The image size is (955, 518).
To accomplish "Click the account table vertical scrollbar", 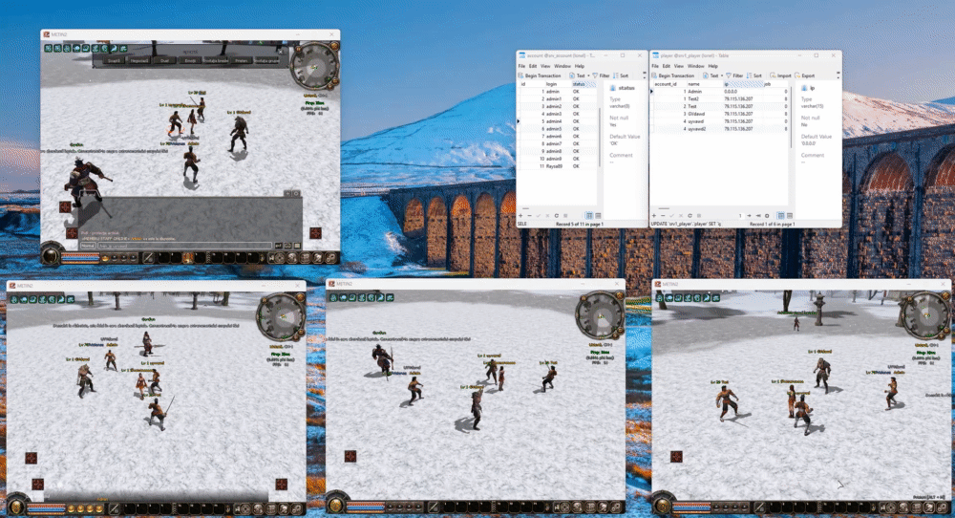I will [600, 137].
